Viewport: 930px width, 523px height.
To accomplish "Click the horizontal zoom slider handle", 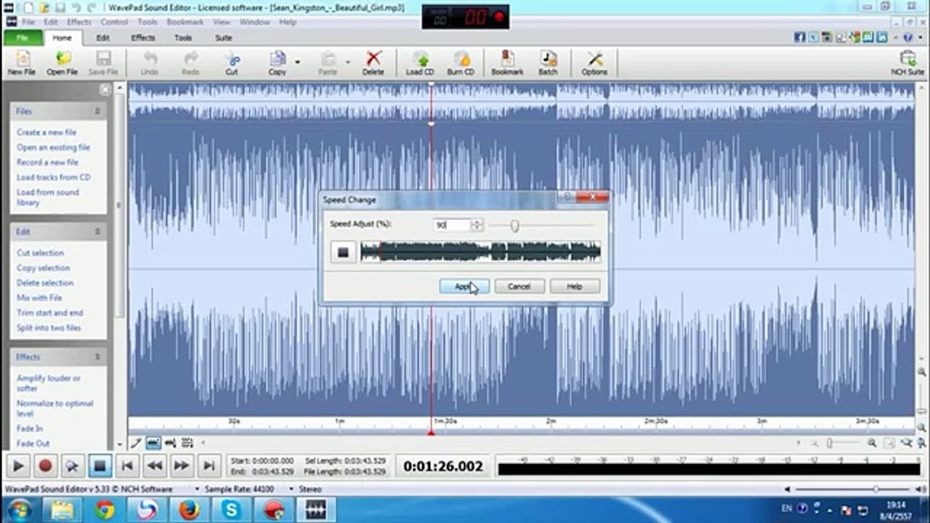I will (829, 442).
